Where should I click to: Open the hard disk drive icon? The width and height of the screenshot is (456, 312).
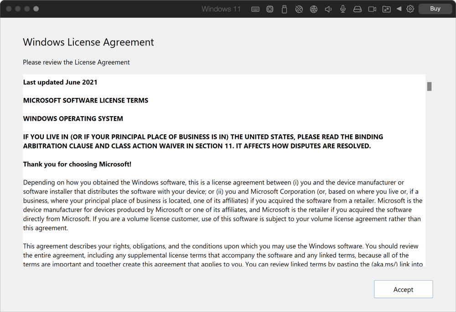[358, 9]
